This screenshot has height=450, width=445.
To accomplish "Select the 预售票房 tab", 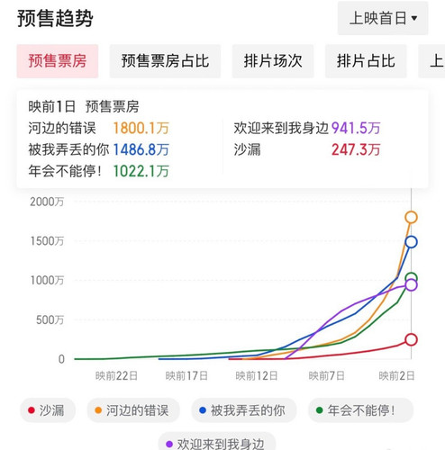I will (58, 61).
